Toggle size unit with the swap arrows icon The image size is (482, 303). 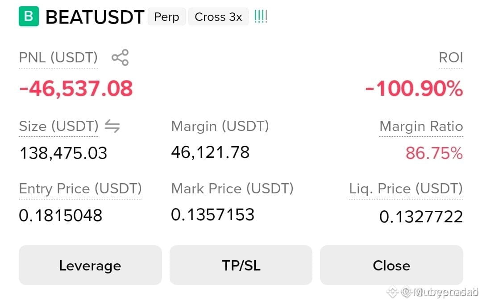[x=112, y=126]
